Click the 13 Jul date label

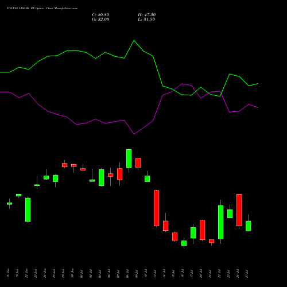155,273
